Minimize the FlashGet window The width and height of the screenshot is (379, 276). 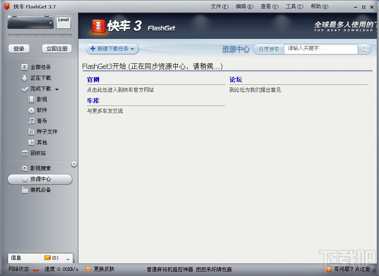[x=355, y=7]
